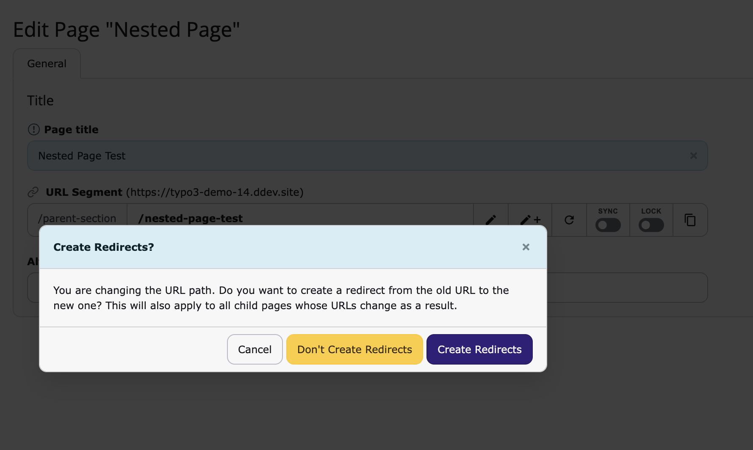The height and width of the screenshot is (450, 753).
Task: Click the Create Redirects button
Action: coord(479,349)
